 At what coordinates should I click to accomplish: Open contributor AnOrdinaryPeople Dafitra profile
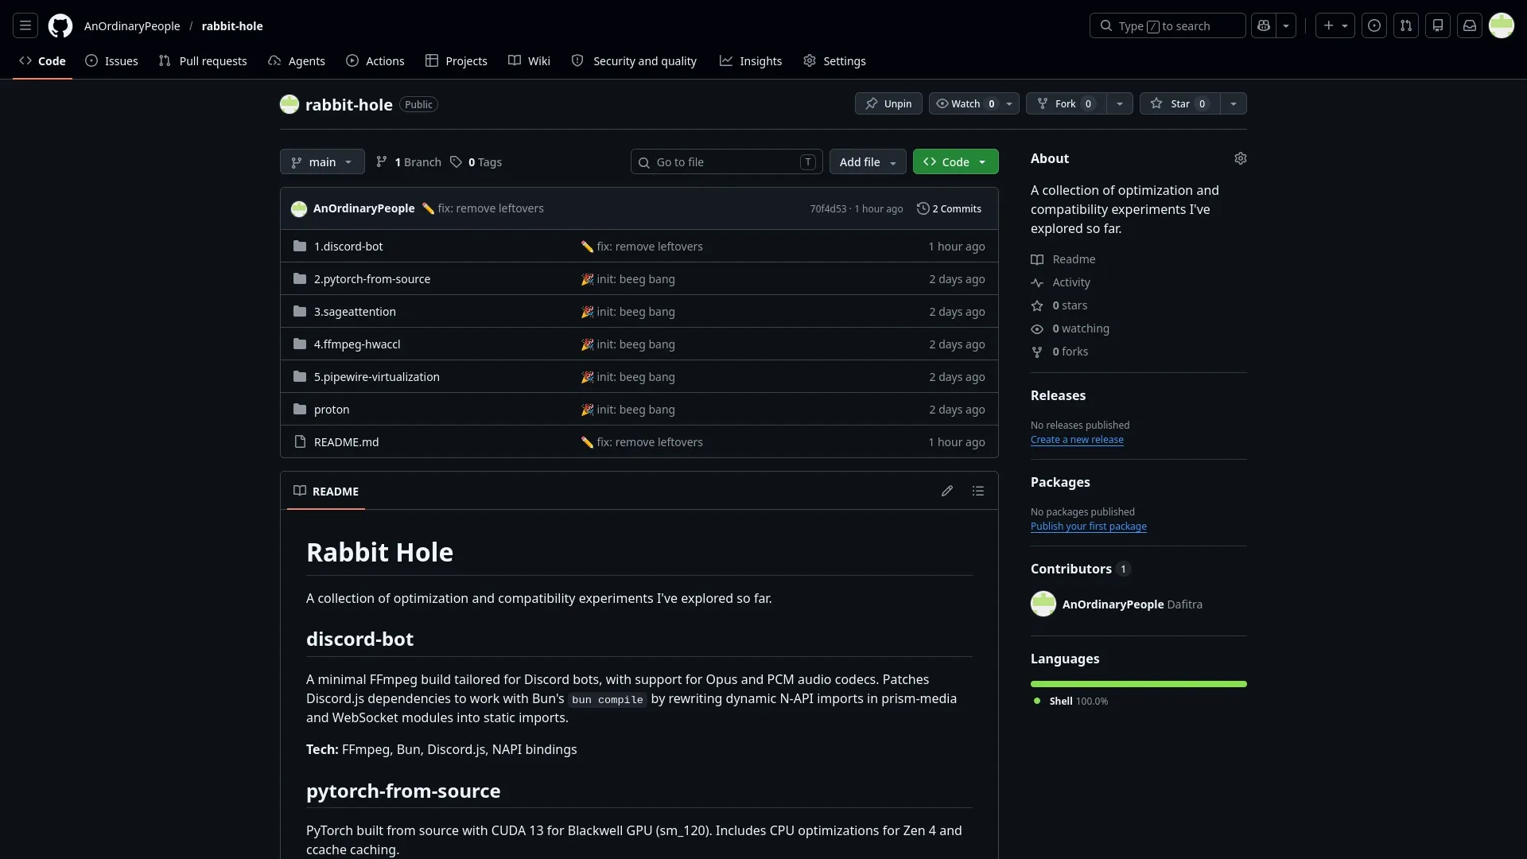[x=1117, y=604]
